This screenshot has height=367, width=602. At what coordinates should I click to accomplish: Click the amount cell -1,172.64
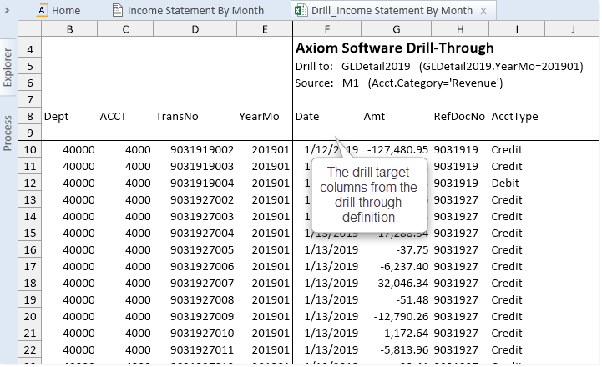tap(404, 334)
